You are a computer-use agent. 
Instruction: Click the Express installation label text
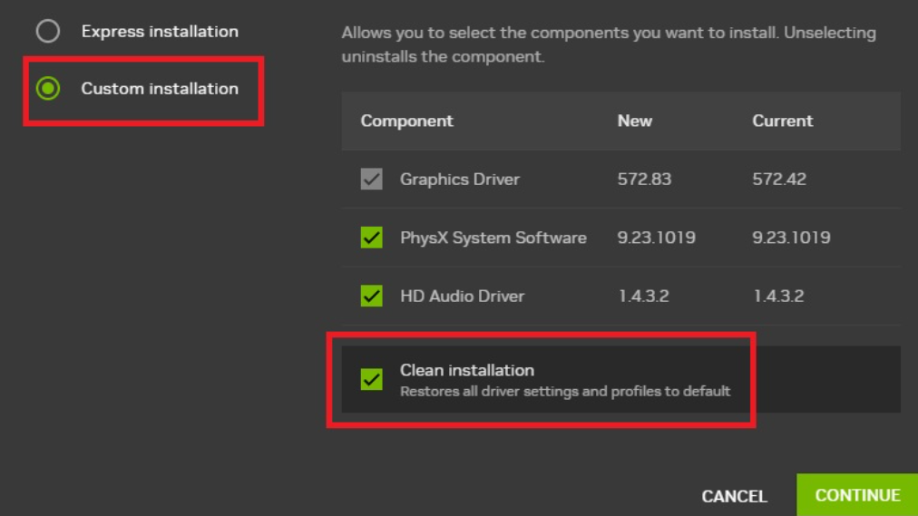coord(160,32)
